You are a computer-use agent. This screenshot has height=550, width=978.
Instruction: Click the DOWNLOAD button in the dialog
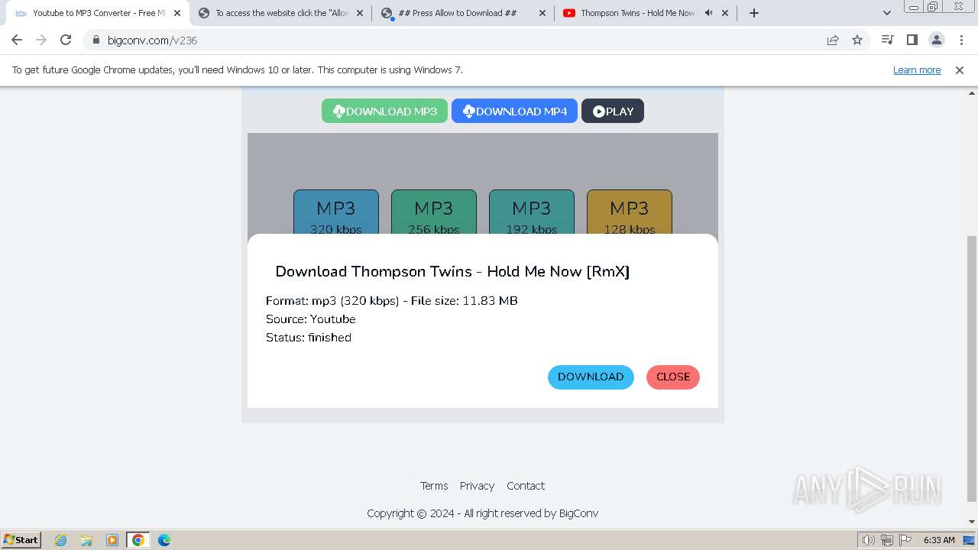[591, 377]
